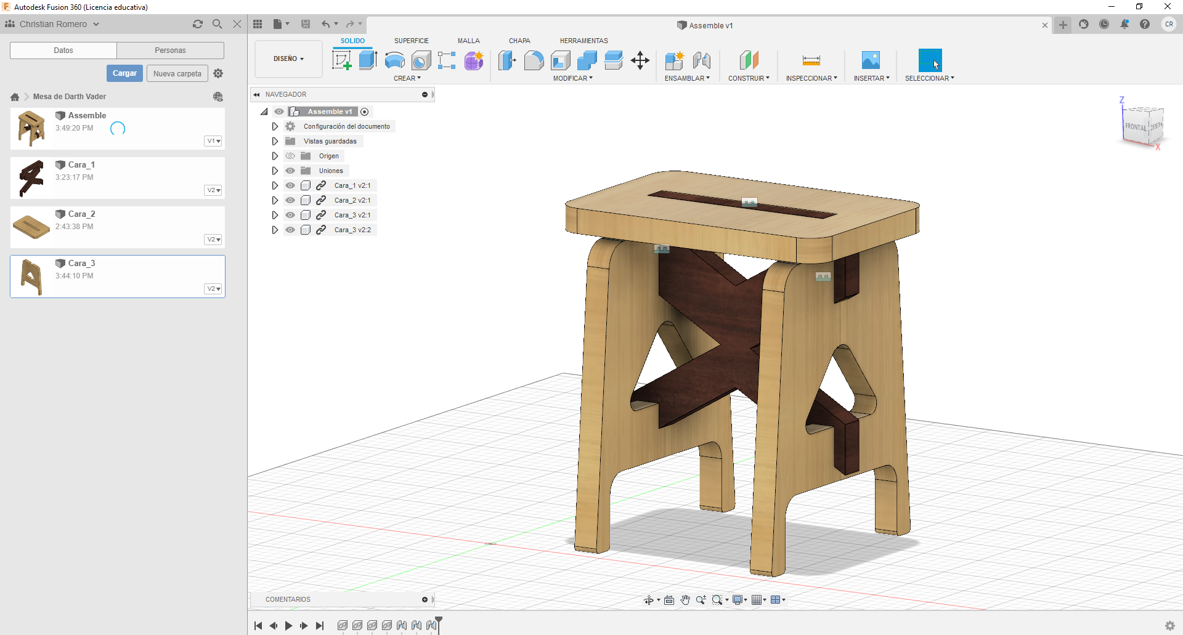Click the search icon in data panel
The width and height of the screenshot is (1183, 635).
click(x=217, y=24)
